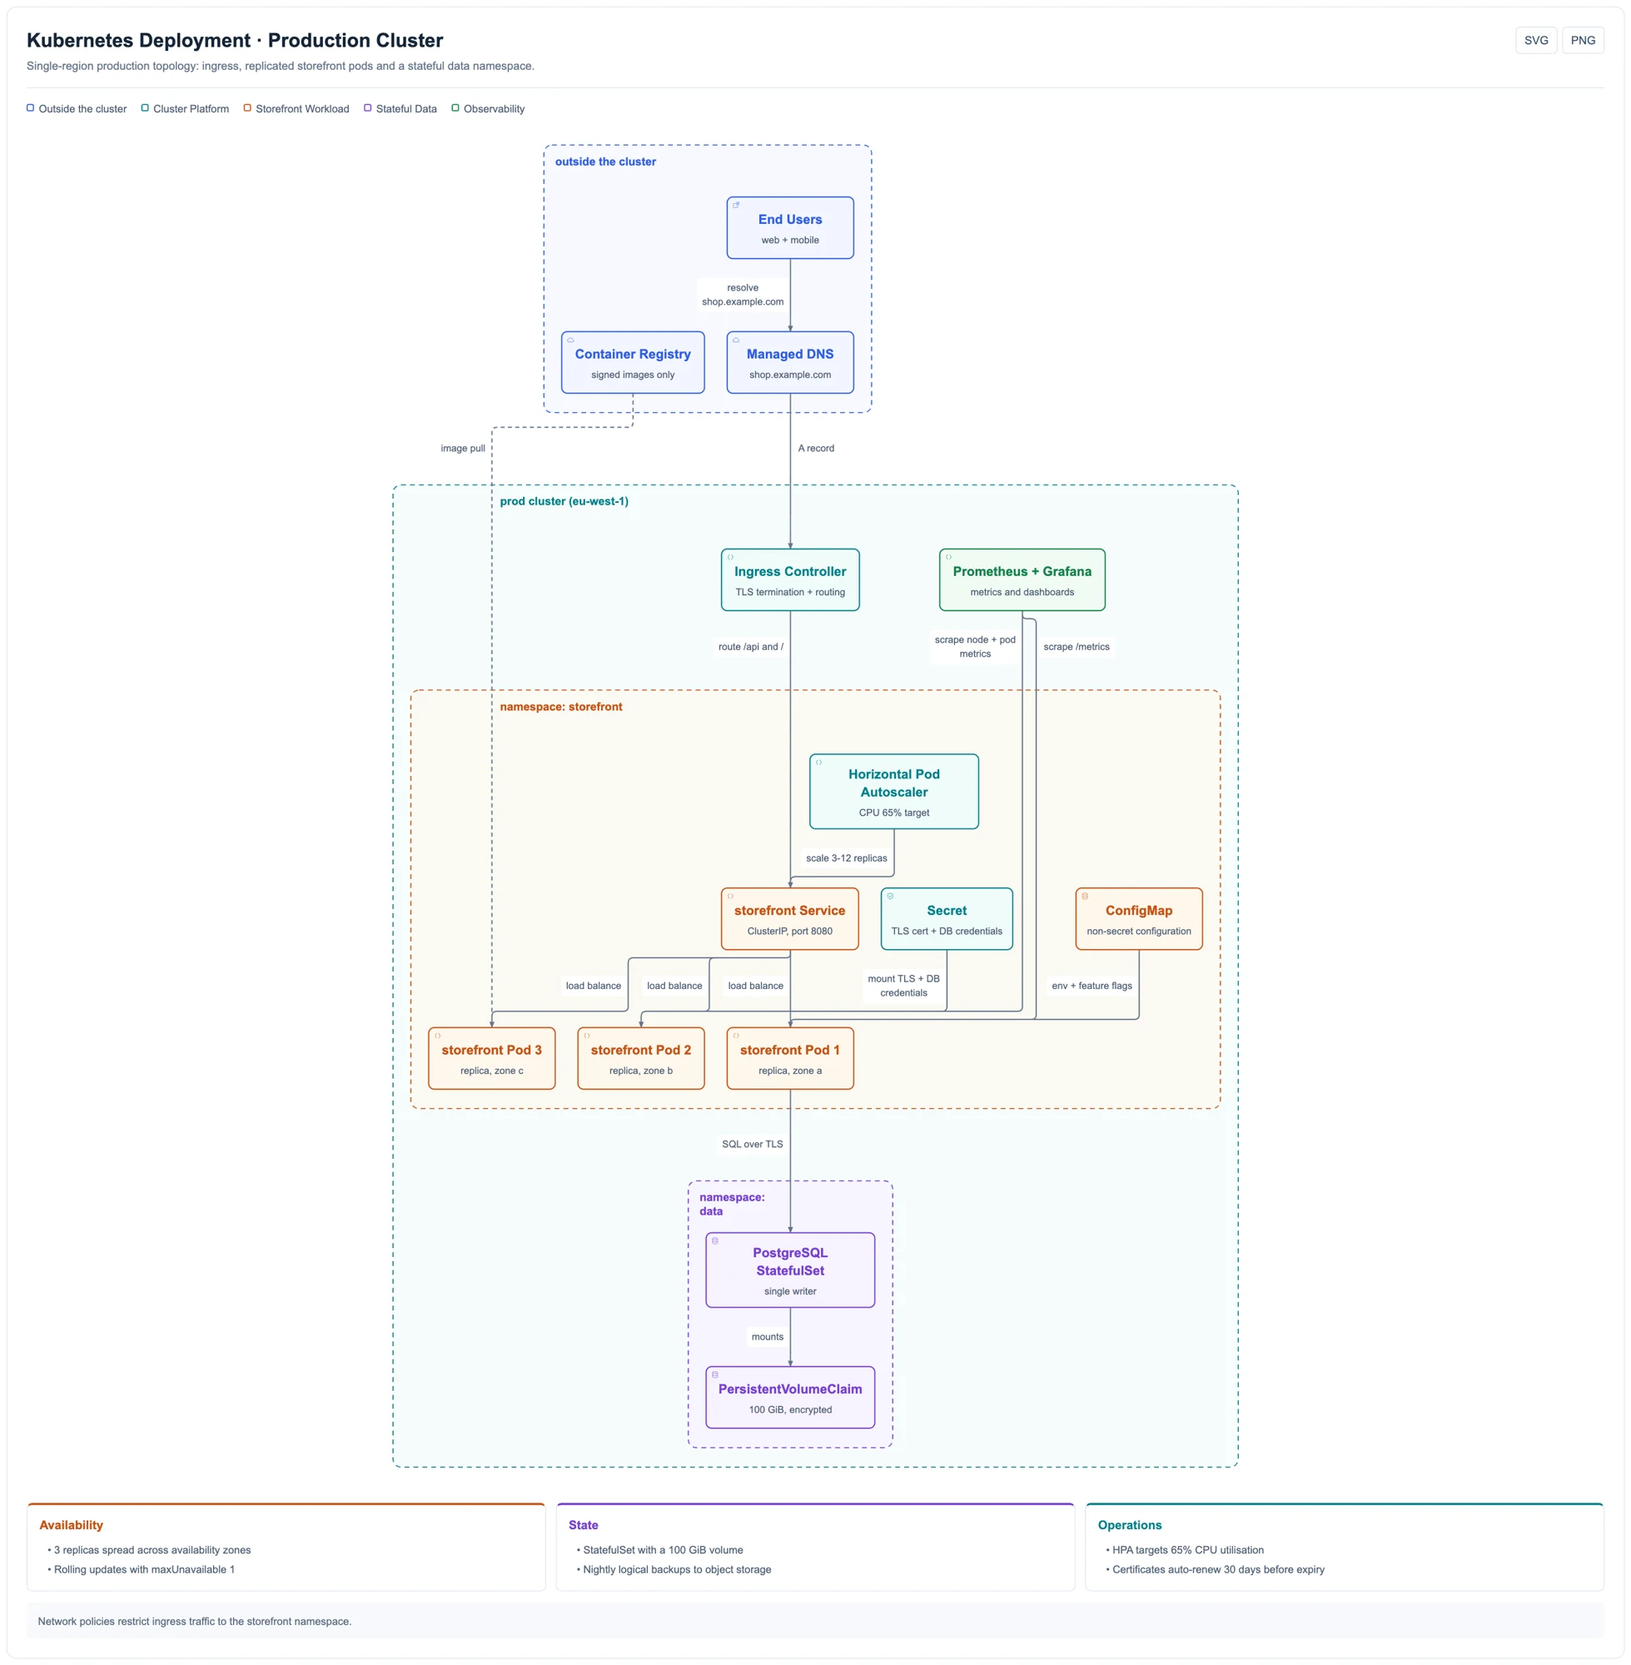1631x1665 pixels.
Task: Click the database icon in PersistentVolumeClaim node
Action: 715,1374
